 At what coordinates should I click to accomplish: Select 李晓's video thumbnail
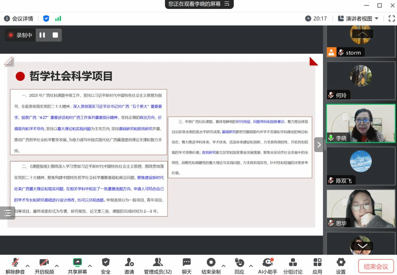(361, 123)
